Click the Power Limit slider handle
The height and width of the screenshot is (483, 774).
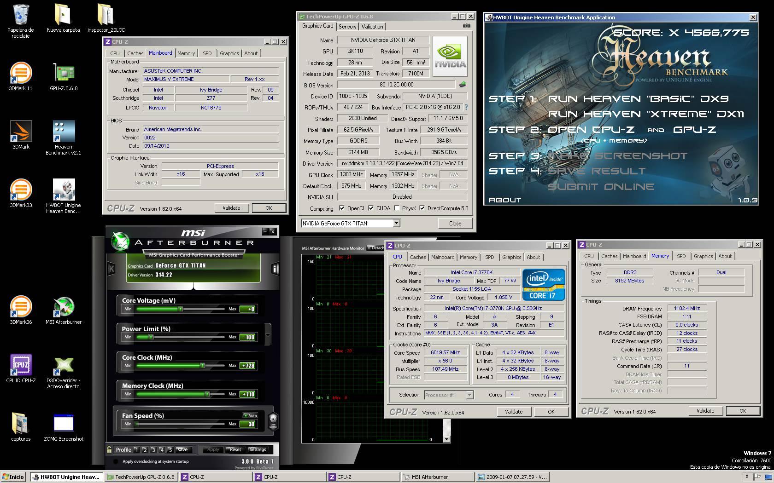[151, 337]
